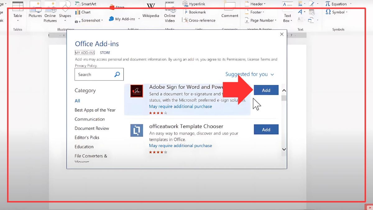373x210 pixels.
Task: Close the Office Add-ins dialog
Action: coord(282,34)
